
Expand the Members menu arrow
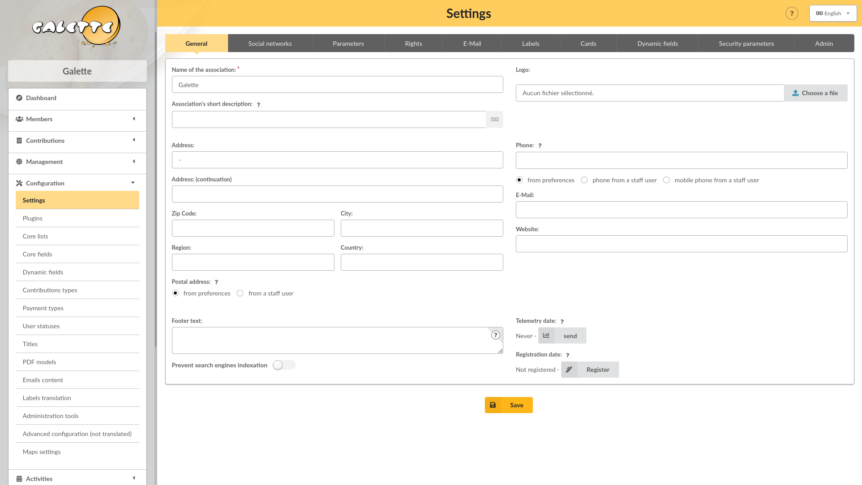[x=134, y=119]
